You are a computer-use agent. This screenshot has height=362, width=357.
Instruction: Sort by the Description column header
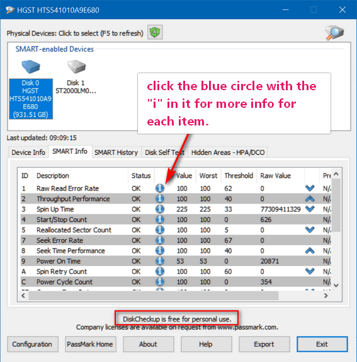(81, 176)
